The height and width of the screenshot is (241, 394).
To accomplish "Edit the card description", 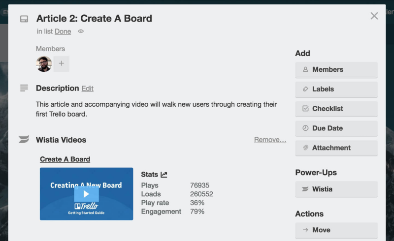I will [x=88, y=89].
